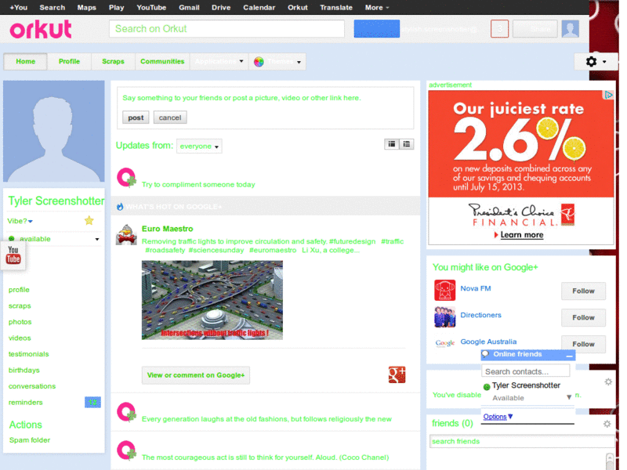The width and height of the screenshot is (627, 470).
Task: Open Euro Maestro's avatar
Action: pyautogui.click(x=126, y=234)
